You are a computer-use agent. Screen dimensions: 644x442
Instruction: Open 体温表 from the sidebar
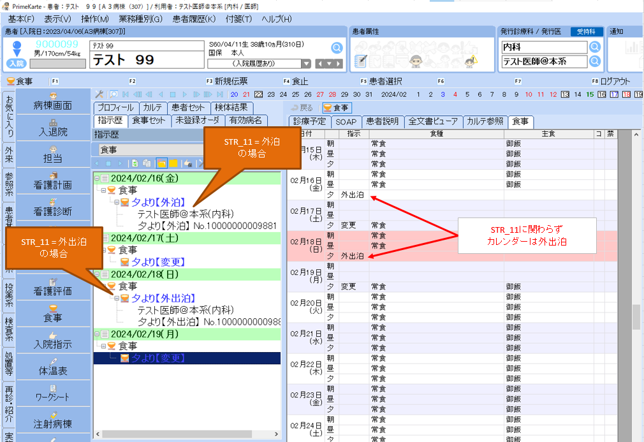pyautogui.click(x=53, y=367)
